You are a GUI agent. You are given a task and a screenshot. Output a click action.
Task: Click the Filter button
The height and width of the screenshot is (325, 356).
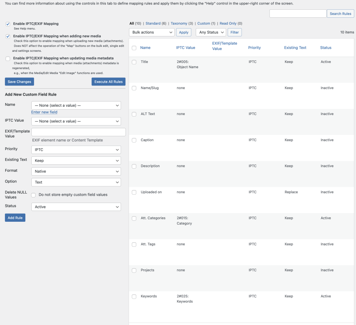(x=235, y=32)
